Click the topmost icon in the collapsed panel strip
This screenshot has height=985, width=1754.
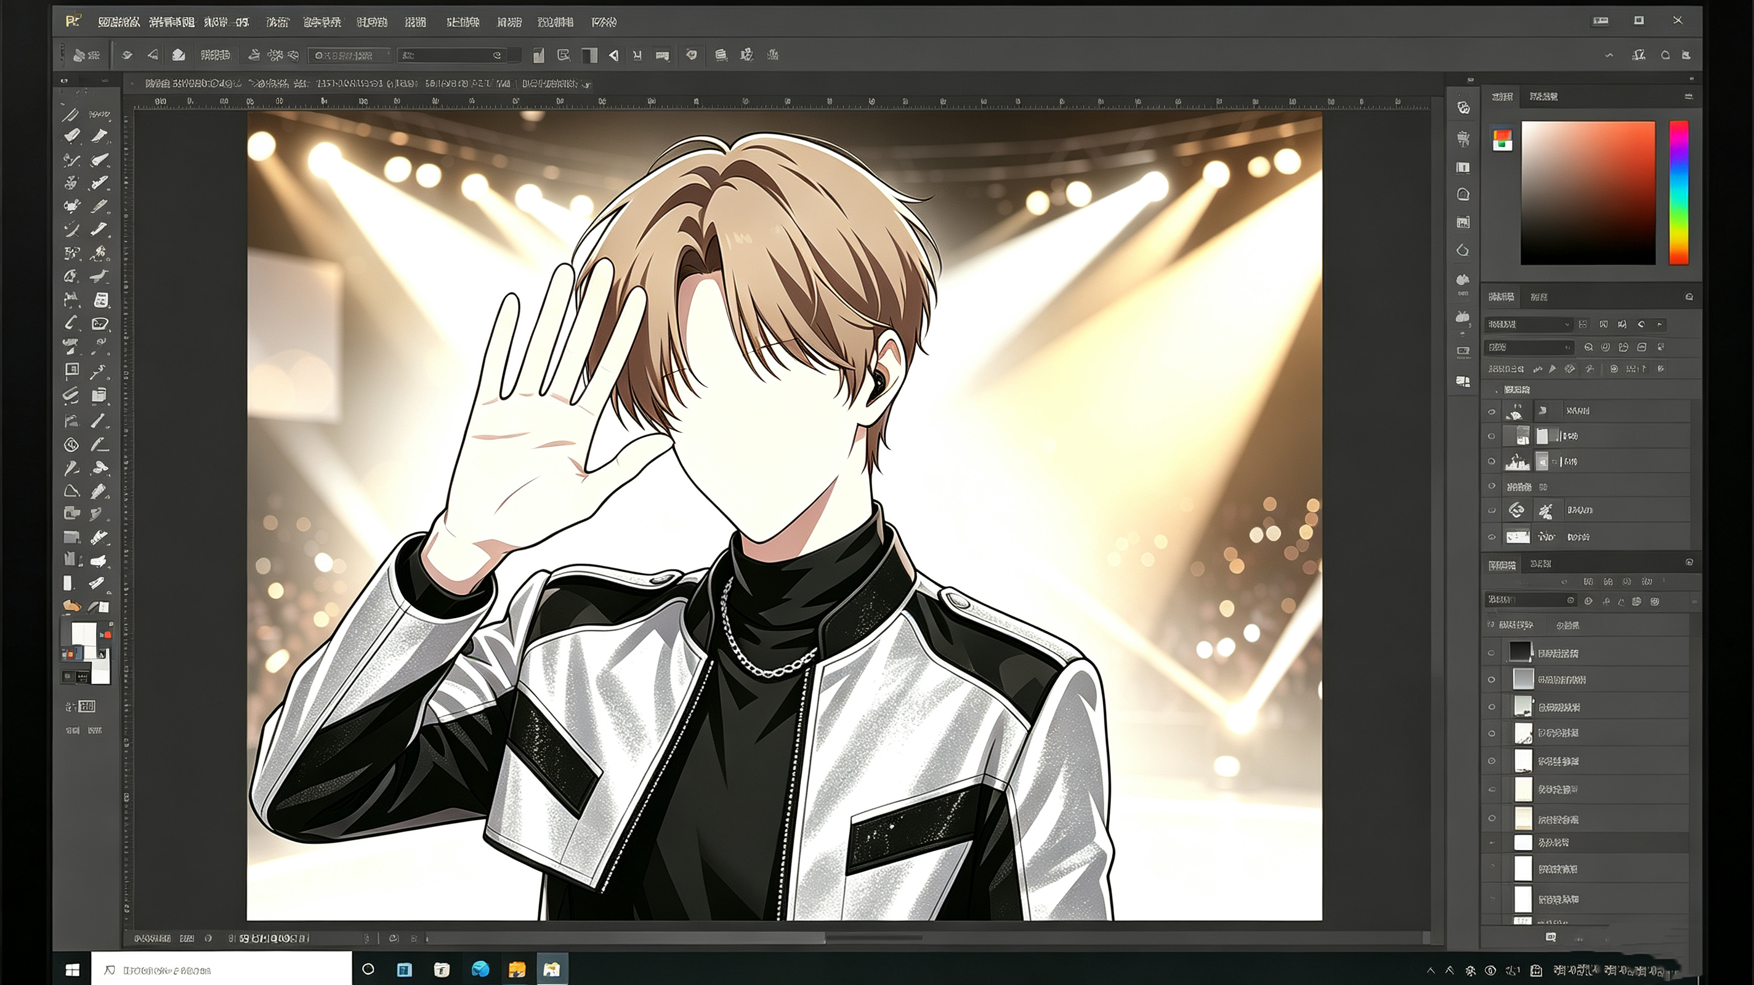[x=1463, y=108]
